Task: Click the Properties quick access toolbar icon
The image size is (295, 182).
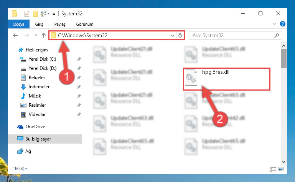Action: point(27,14)
